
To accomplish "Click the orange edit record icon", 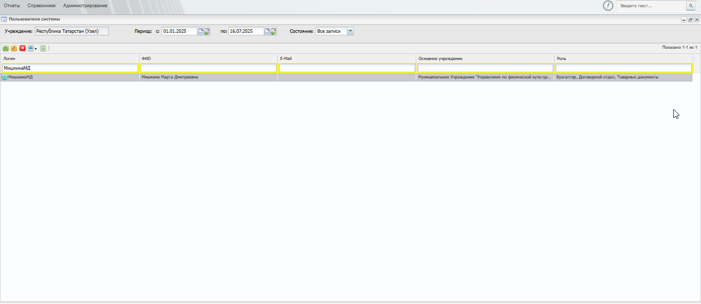I will [14, 48].
